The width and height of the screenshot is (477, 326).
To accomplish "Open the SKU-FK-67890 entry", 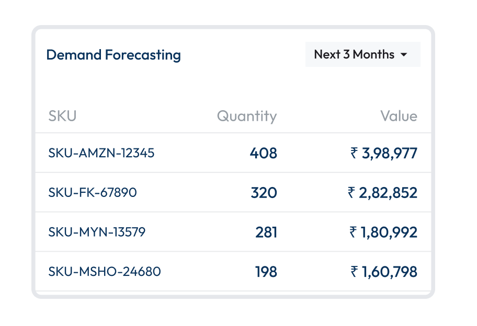I will 93,193.
